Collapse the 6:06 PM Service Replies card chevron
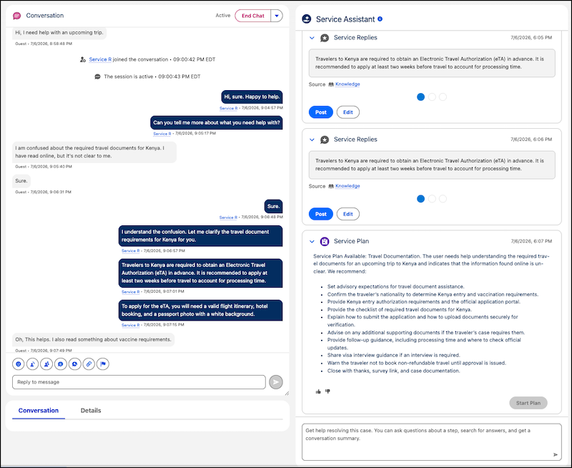Viewport: 572px width, 468px height. pos(312,140)
